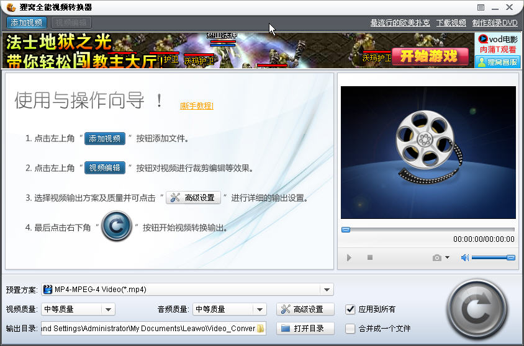Click the 添加视频 button in guide step 1

tap(105, 138)
